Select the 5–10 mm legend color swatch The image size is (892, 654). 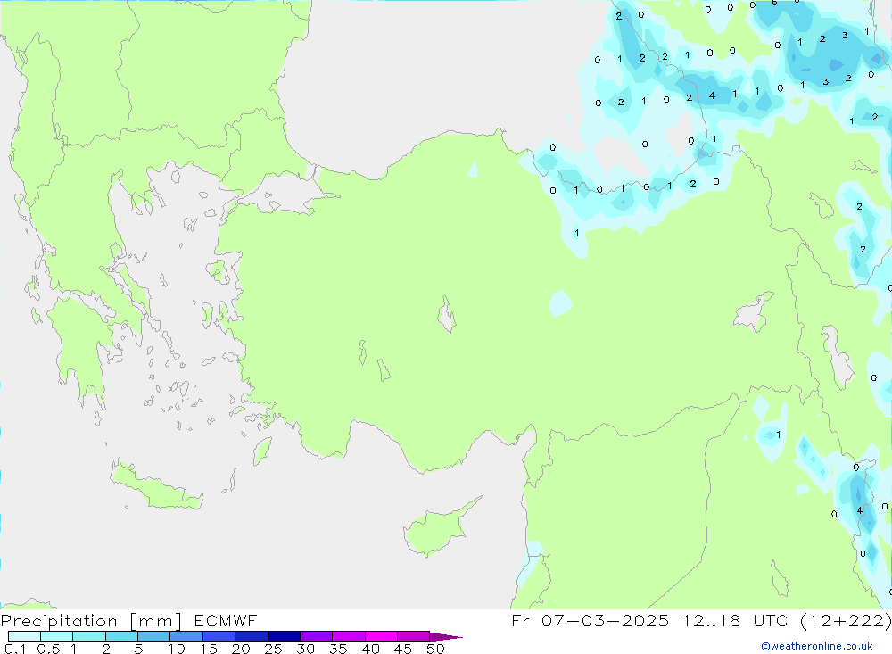pos(154,636)
